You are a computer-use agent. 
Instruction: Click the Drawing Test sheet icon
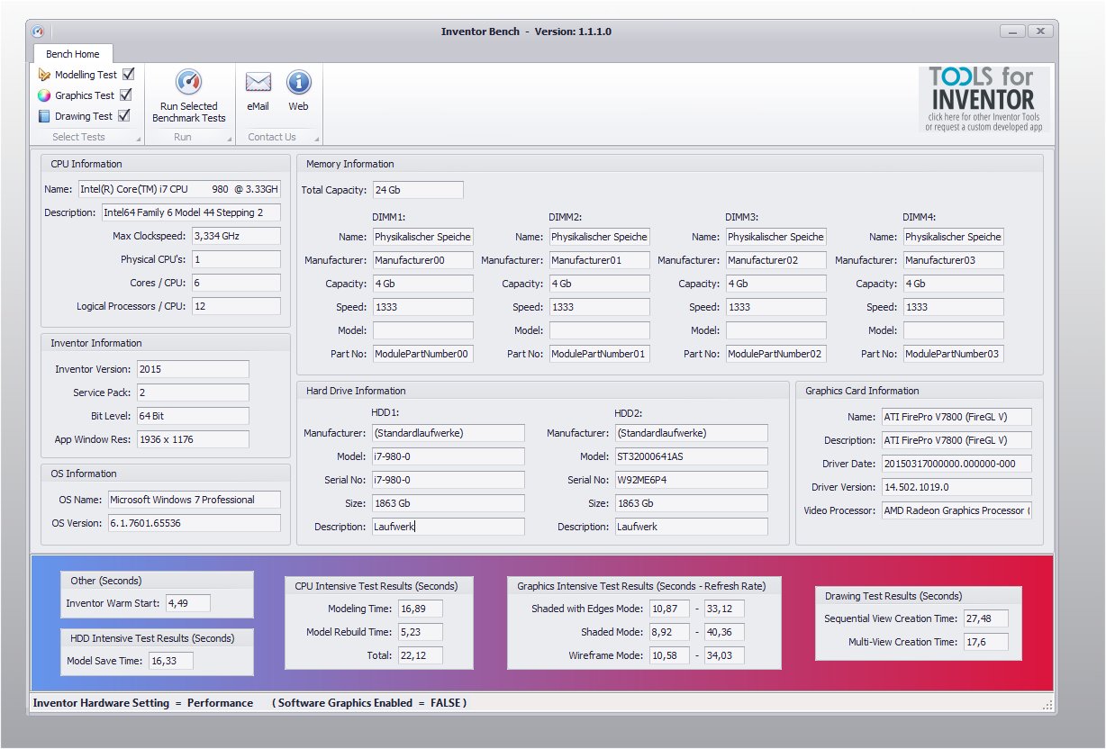[44, 116]
